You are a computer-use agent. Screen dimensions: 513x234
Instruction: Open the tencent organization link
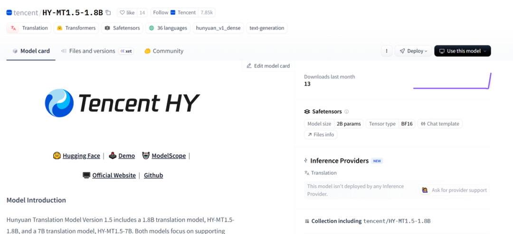coord(26,13)
